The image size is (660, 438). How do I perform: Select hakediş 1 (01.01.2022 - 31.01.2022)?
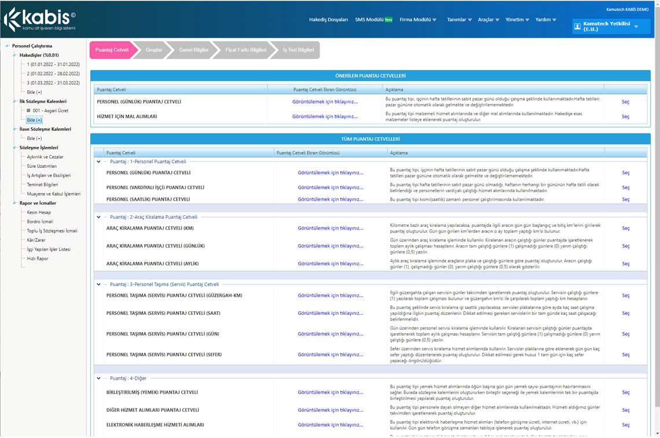(53, 64)
